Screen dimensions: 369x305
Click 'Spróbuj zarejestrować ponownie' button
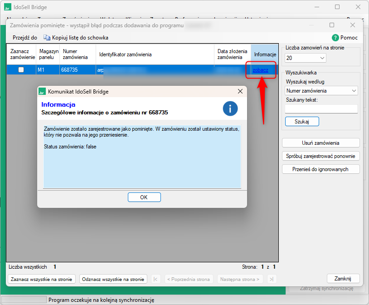(321, 156)
